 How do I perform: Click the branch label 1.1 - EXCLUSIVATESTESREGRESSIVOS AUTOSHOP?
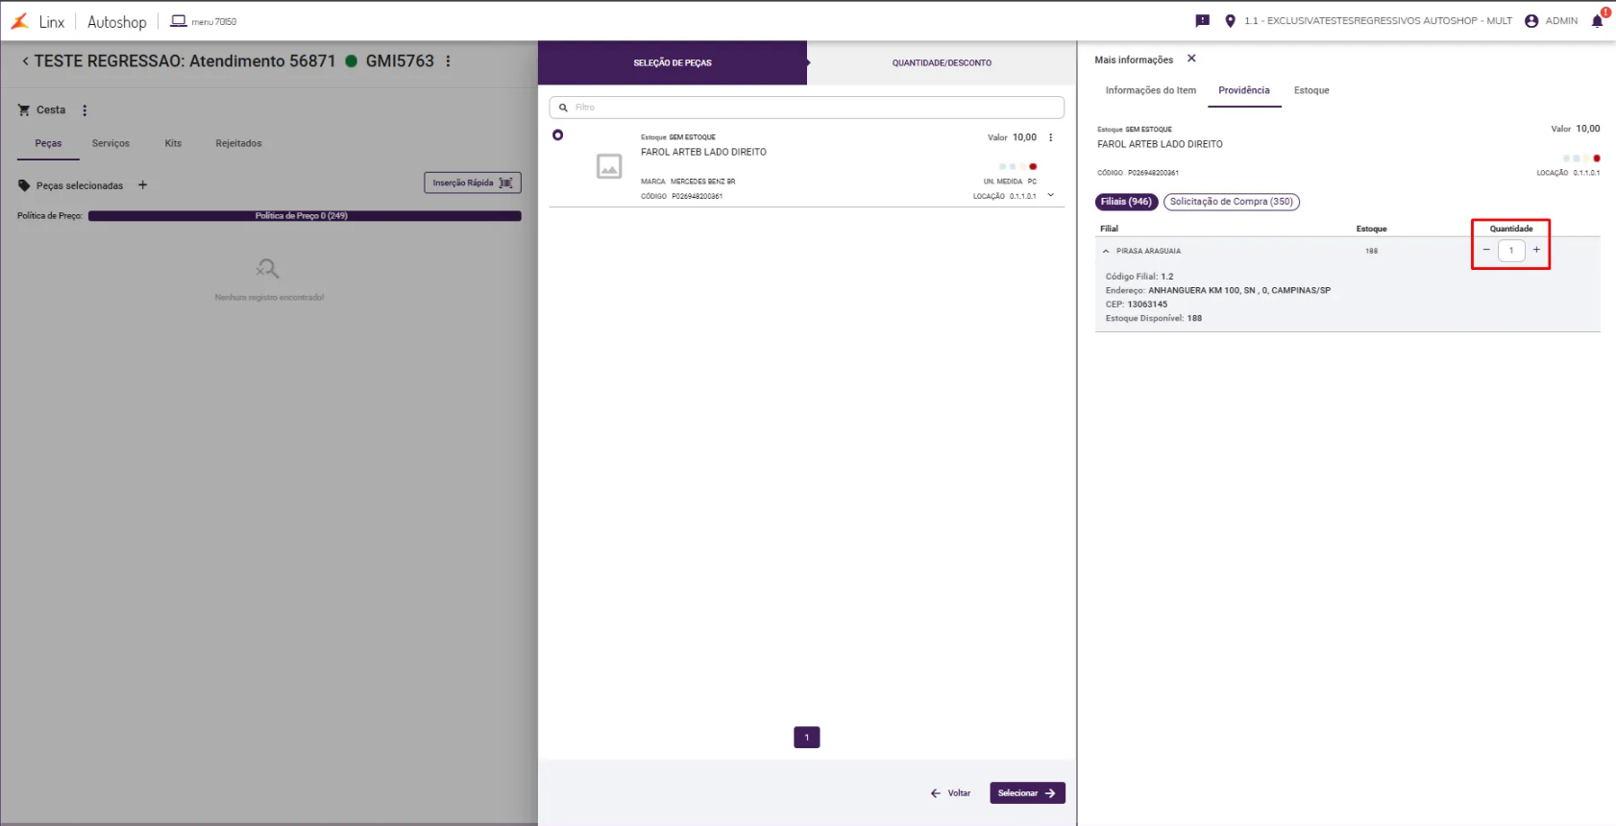1378,21
